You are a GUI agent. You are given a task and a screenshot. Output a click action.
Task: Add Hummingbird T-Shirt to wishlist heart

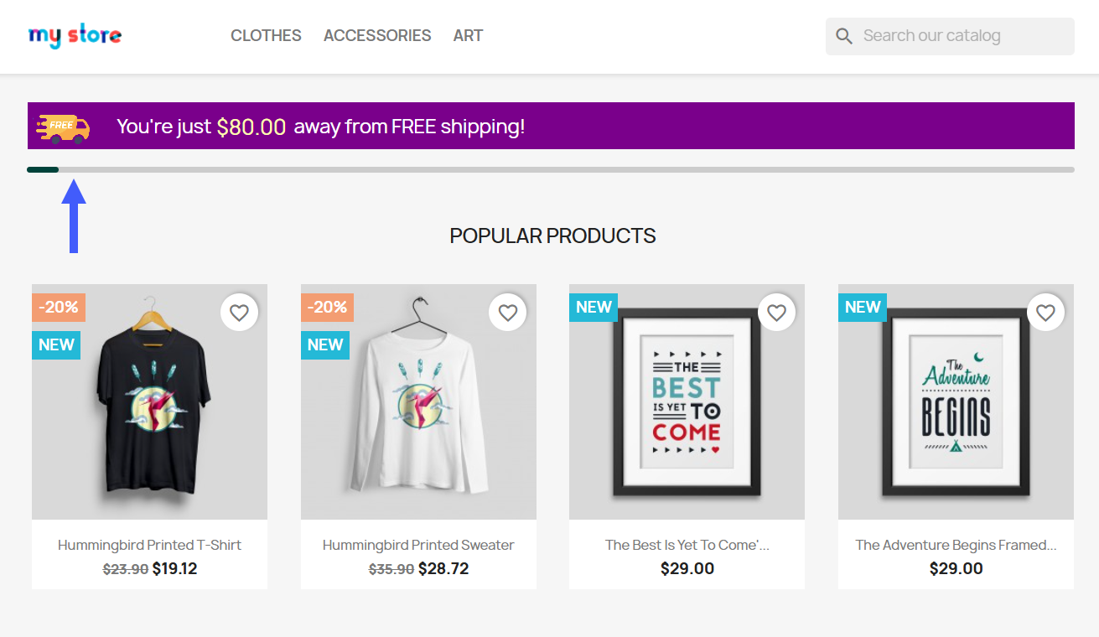point(239,313)
